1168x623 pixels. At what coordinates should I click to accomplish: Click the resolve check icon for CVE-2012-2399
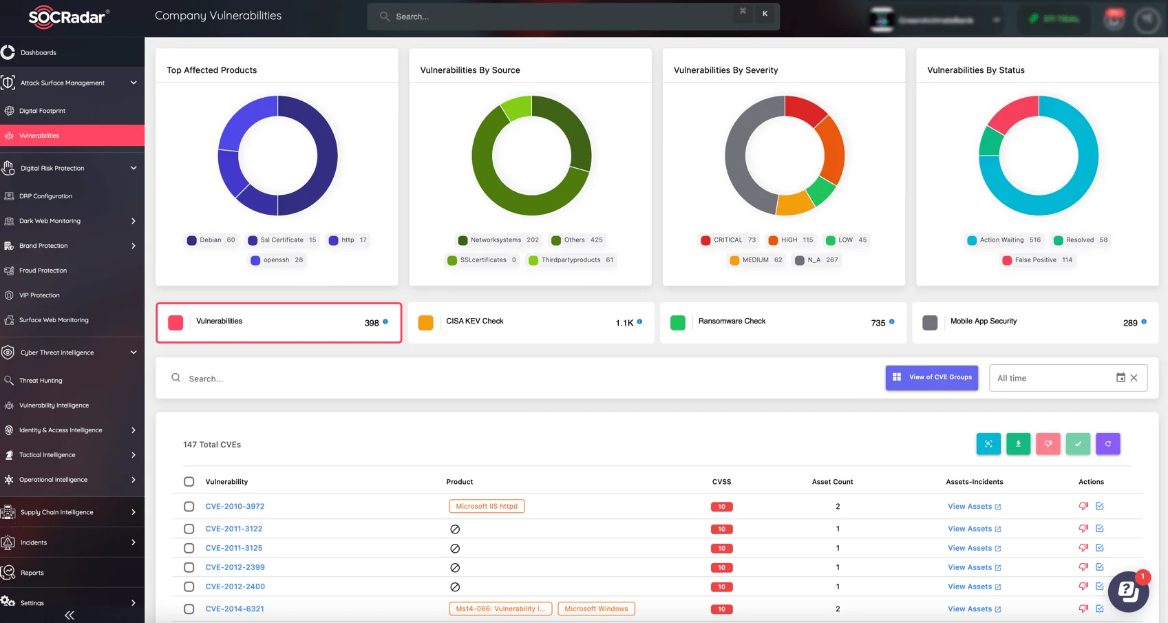[x=1100, y=567]
